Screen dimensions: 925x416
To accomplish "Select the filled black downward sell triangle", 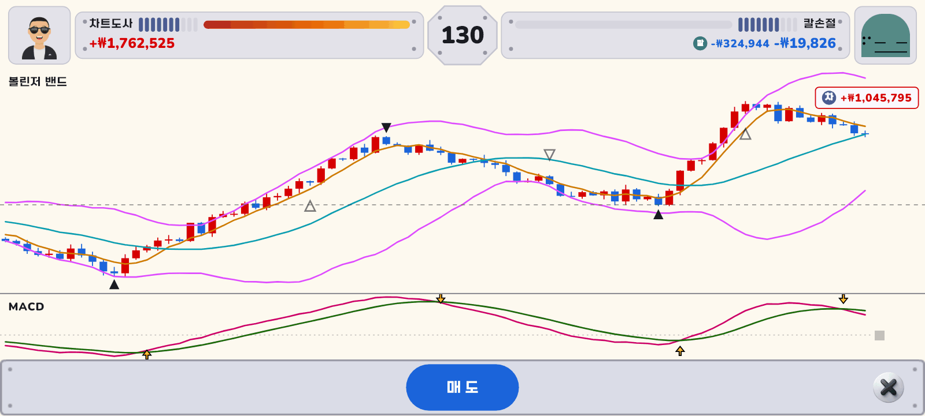I will pyautogui.click(x=386, y=127).
